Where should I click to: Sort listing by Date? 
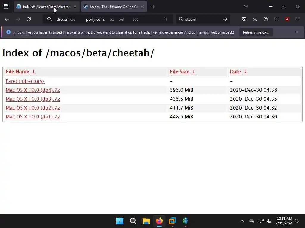coord(235,72)
